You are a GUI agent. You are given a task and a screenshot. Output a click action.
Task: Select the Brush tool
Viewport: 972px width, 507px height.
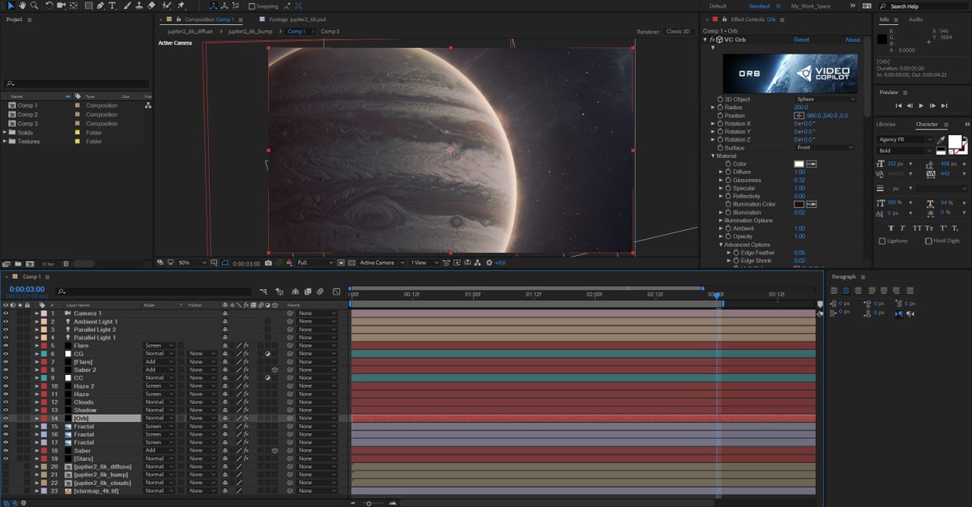click(126, 6)
